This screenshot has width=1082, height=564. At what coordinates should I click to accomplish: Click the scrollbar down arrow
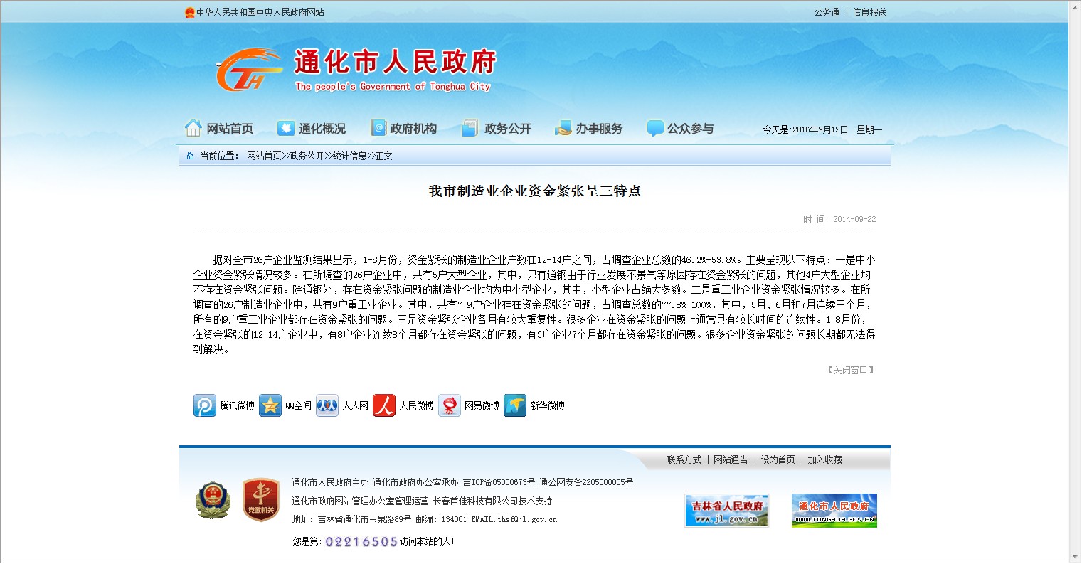(x=1074, y=557)
